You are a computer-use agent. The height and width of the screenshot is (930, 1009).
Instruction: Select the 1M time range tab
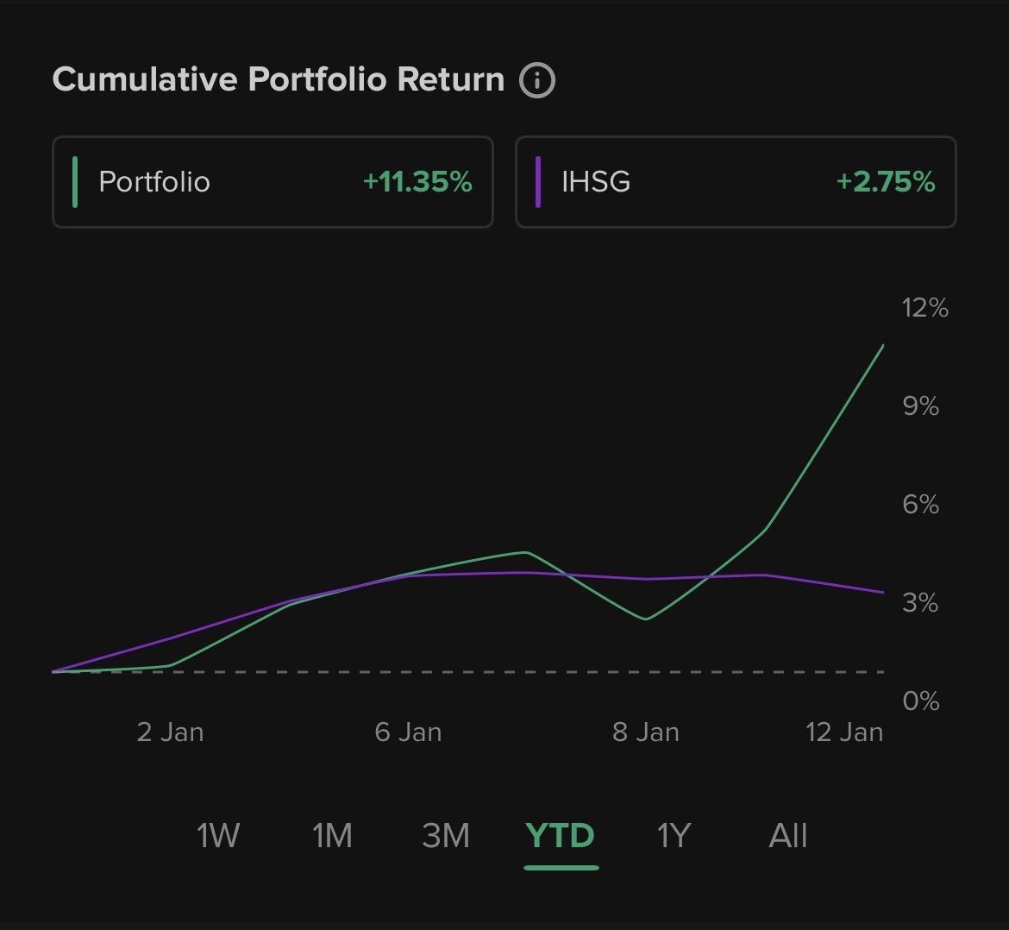point(332,835)
